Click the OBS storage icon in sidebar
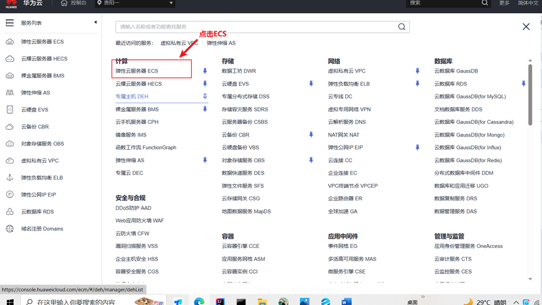542x305 pixels. point(9,143)
